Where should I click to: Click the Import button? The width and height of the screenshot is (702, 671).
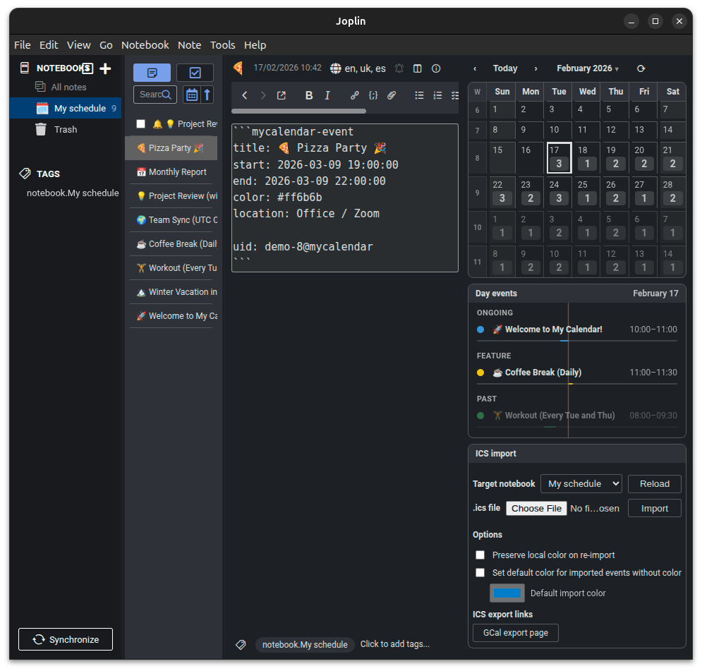pyautogui.click(x=655, y=509)
